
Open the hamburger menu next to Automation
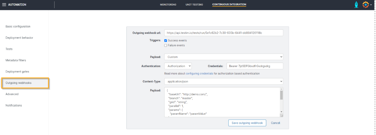tap(4, 5)
